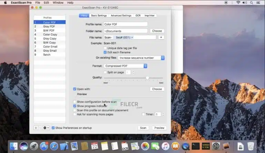265x153 pixels.
Task: Open Calendar icon showing 22
Action: coord(95,146)
